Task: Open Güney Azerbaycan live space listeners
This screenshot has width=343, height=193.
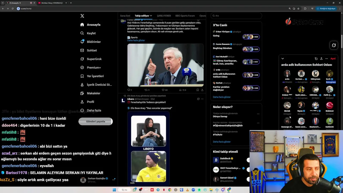Action: point(251,62)
